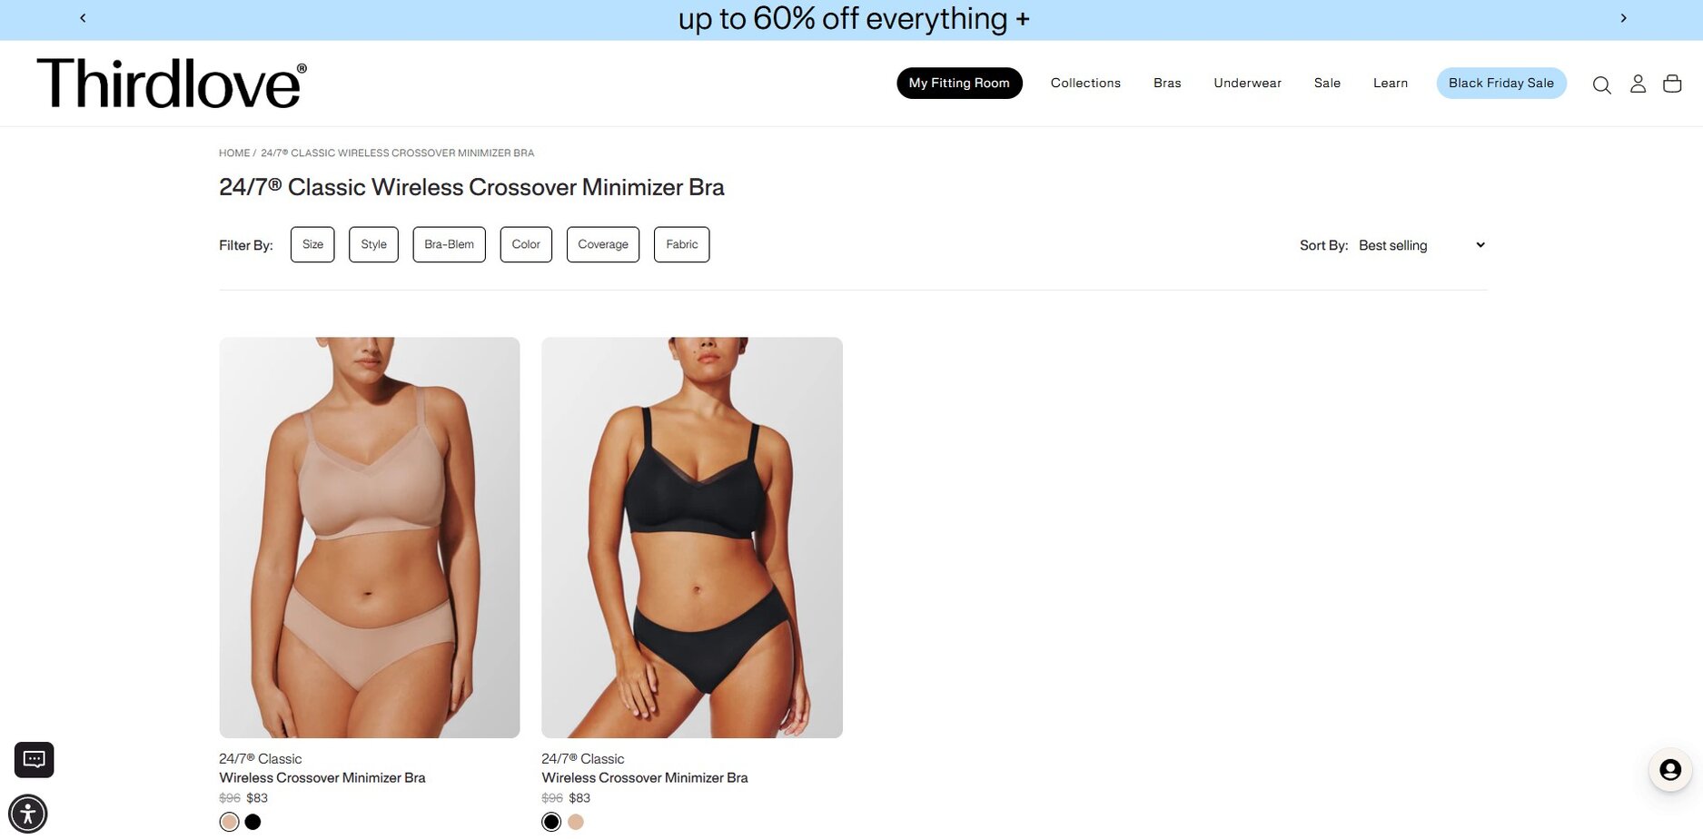
Task: Open the accessibility options icon
Action: 28,813
